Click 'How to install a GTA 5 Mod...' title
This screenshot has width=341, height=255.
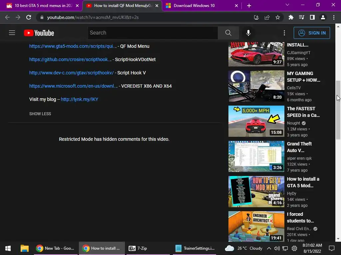pos(303,182)
